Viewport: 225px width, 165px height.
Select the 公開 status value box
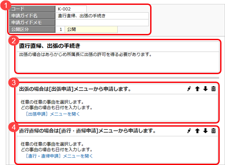click(91, 30)
